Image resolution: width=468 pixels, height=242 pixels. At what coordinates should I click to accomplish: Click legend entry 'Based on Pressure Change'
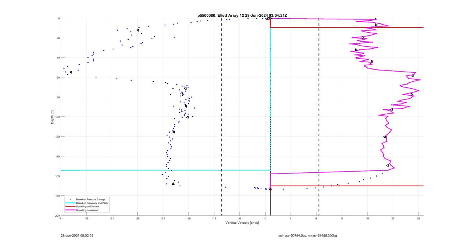90,199
